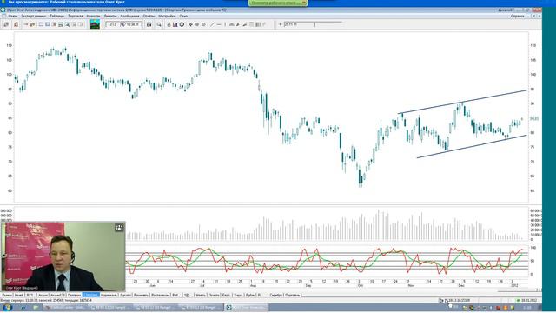Open the Отчеты menu

(x=149, y=16)
